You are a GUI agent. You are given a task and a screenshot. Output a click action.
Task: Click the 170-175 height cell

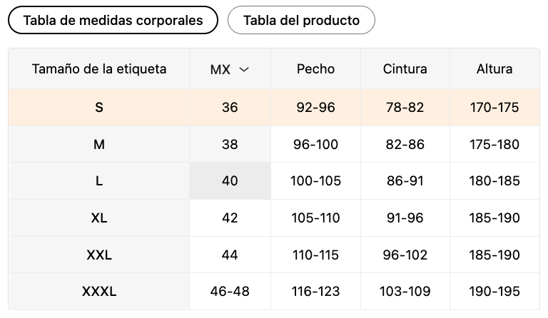pyautogui.click(x=494, y=108)
